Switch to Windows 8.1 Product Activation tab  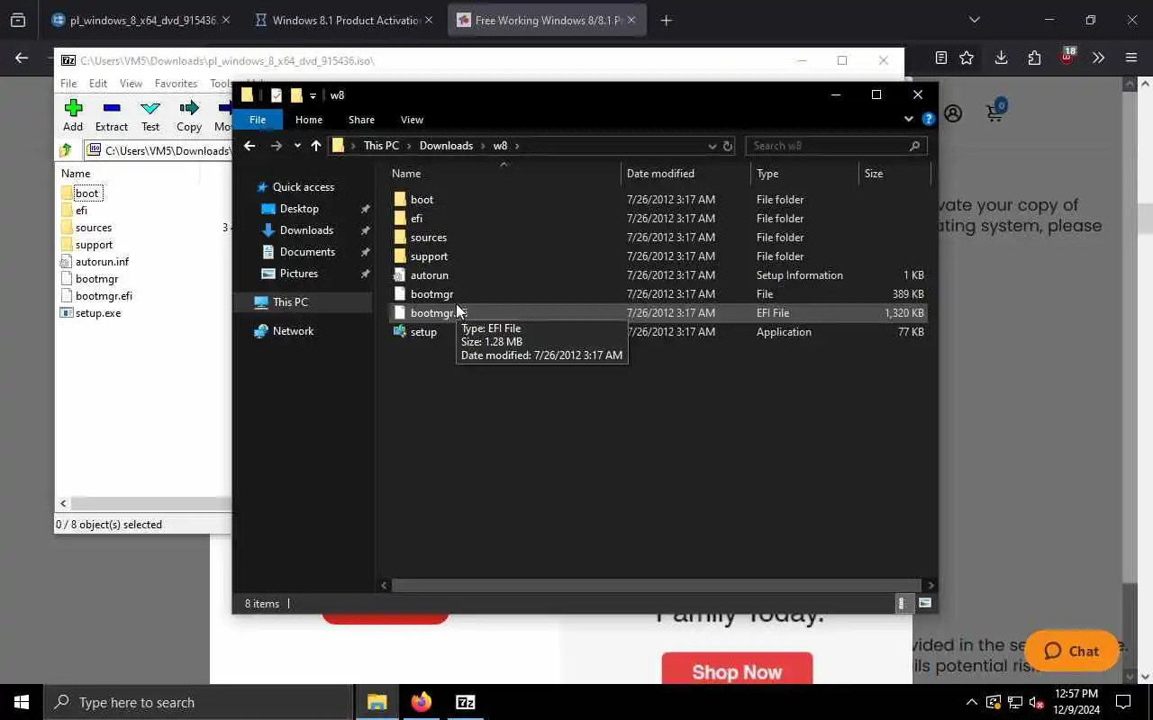click(x=346, y=20)
